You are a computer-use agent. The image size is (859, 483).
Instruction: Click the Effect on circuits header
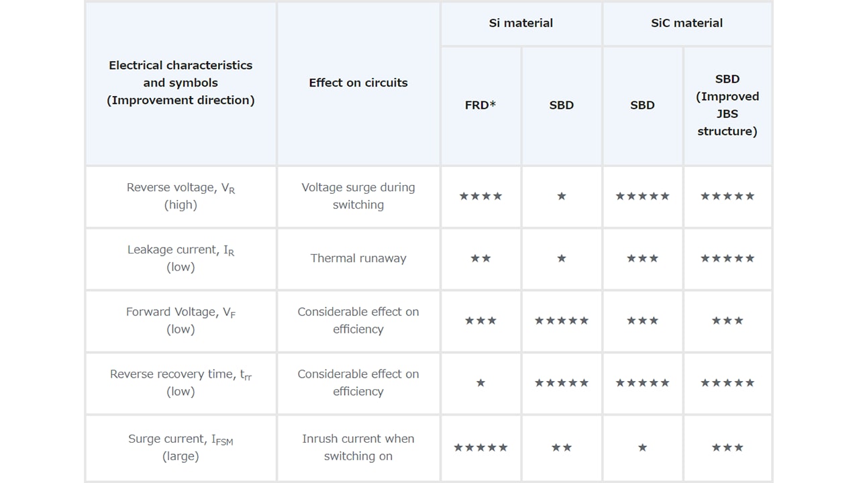(x=358, y=83)
